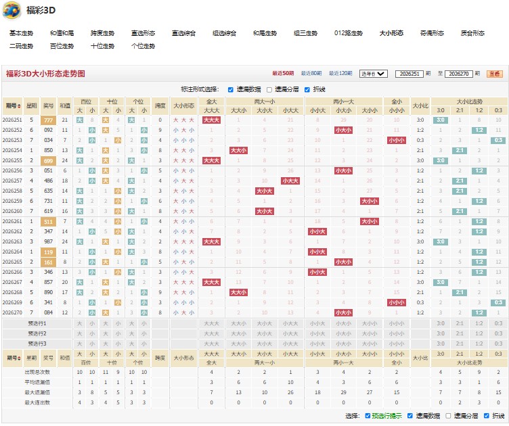Image resolution: width=509 pixels, height=426 pixels.
Task: Go to 个位走势 chart
Action: [x=143, y=46]
